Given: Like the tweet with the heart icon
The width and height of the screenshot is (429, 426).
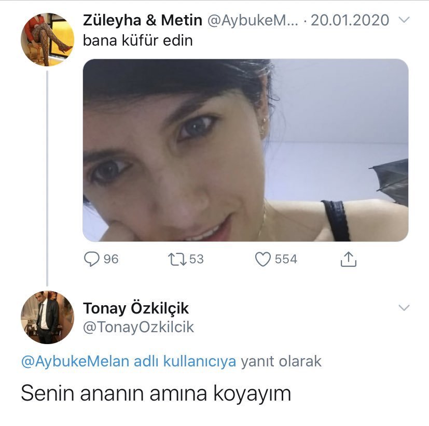Looking at the screenshot, I should point(263,259).
